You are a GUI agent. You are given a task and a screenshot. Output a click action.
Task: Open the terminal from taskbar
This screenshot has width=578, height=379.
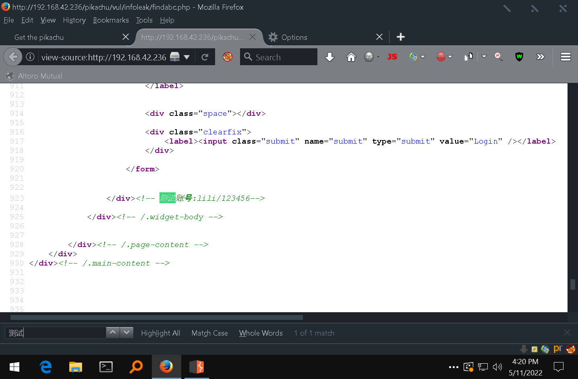coord(106,367)
